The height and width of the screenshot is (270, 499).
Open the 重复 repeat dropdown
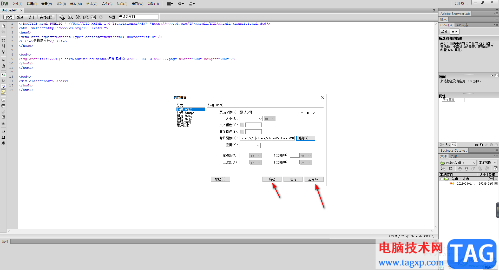tap(258, 145)
